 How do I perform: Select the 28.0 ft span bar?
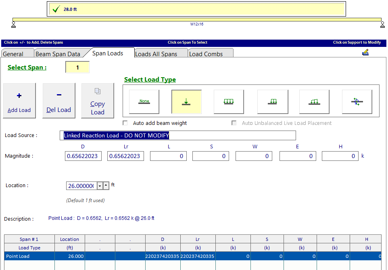point(196,9)
